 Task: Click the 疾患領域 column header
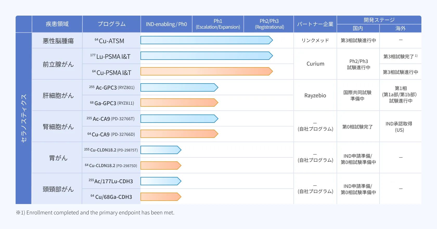pos(57,24)
